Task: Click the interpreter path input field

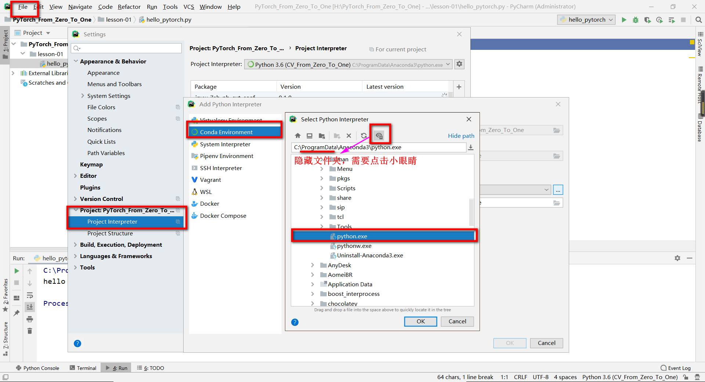Action: 379,147
